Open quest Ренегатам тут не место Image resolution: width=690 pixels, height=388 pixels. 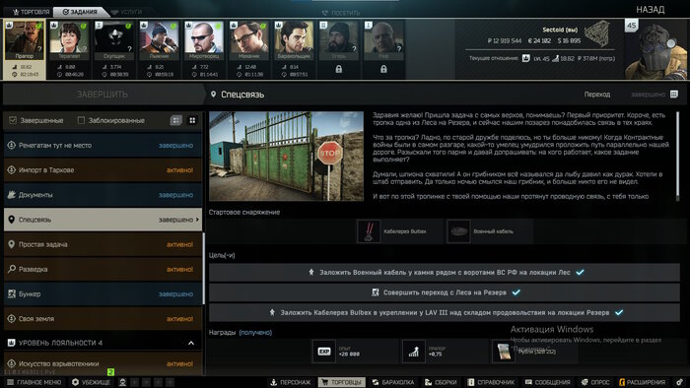103,145
